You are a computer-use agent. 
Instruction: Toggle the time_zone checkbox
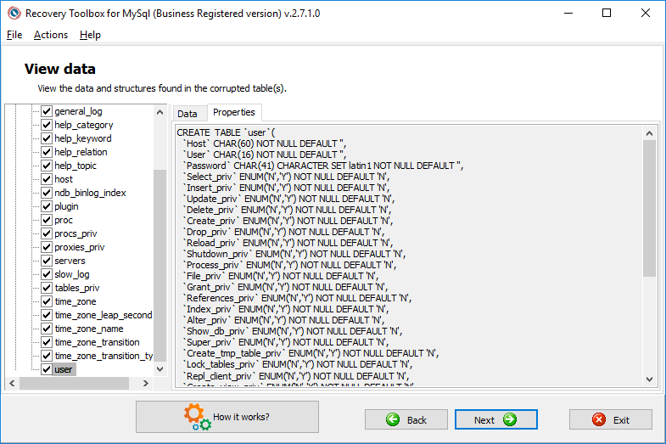pos(47,301)
